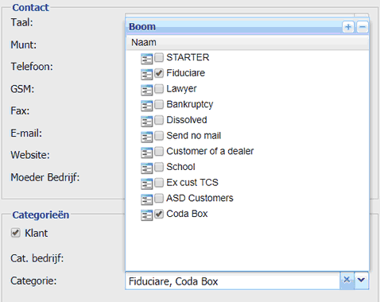Check the Lawyer checkbox
This screenshot has height=302, width=380.
click(159, 88)
